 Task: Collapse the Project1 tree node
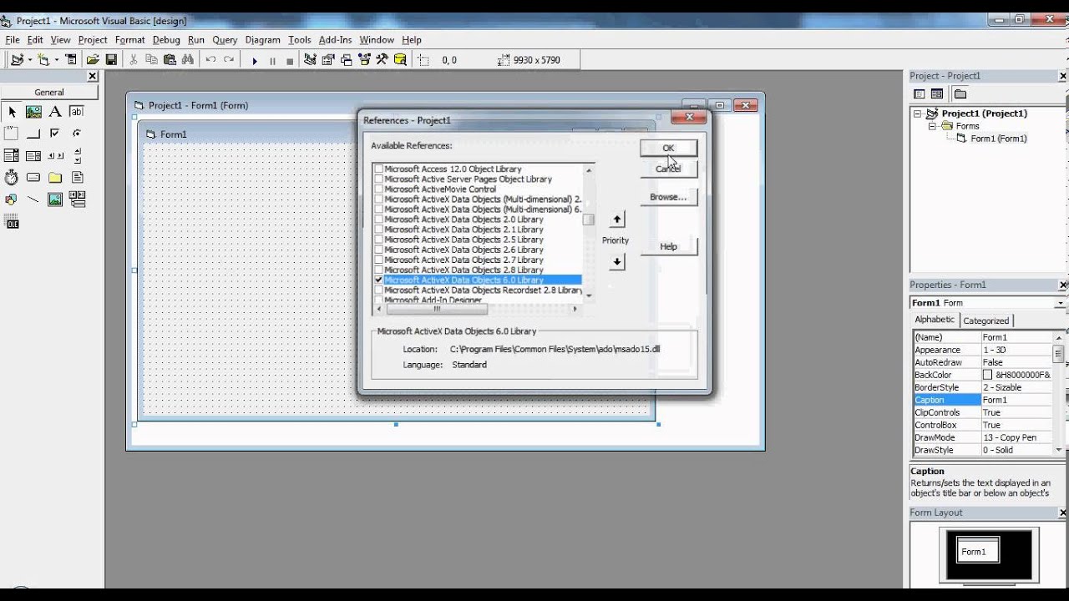pos(918,114)
